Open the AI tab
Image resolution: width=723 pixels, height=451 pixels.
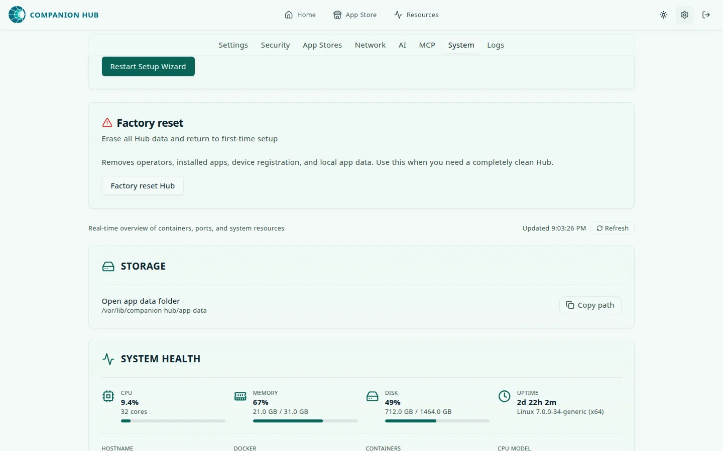pyautogui.click(x=402, y=45)
